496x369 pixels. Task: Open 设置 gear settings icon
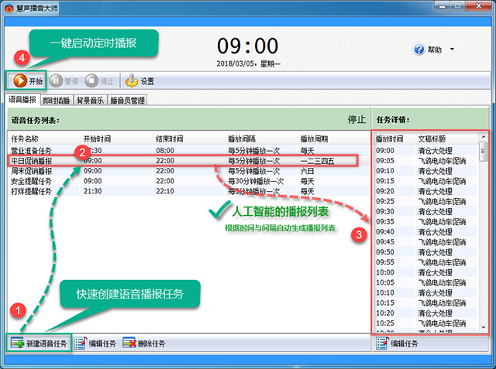click(132, 80)
